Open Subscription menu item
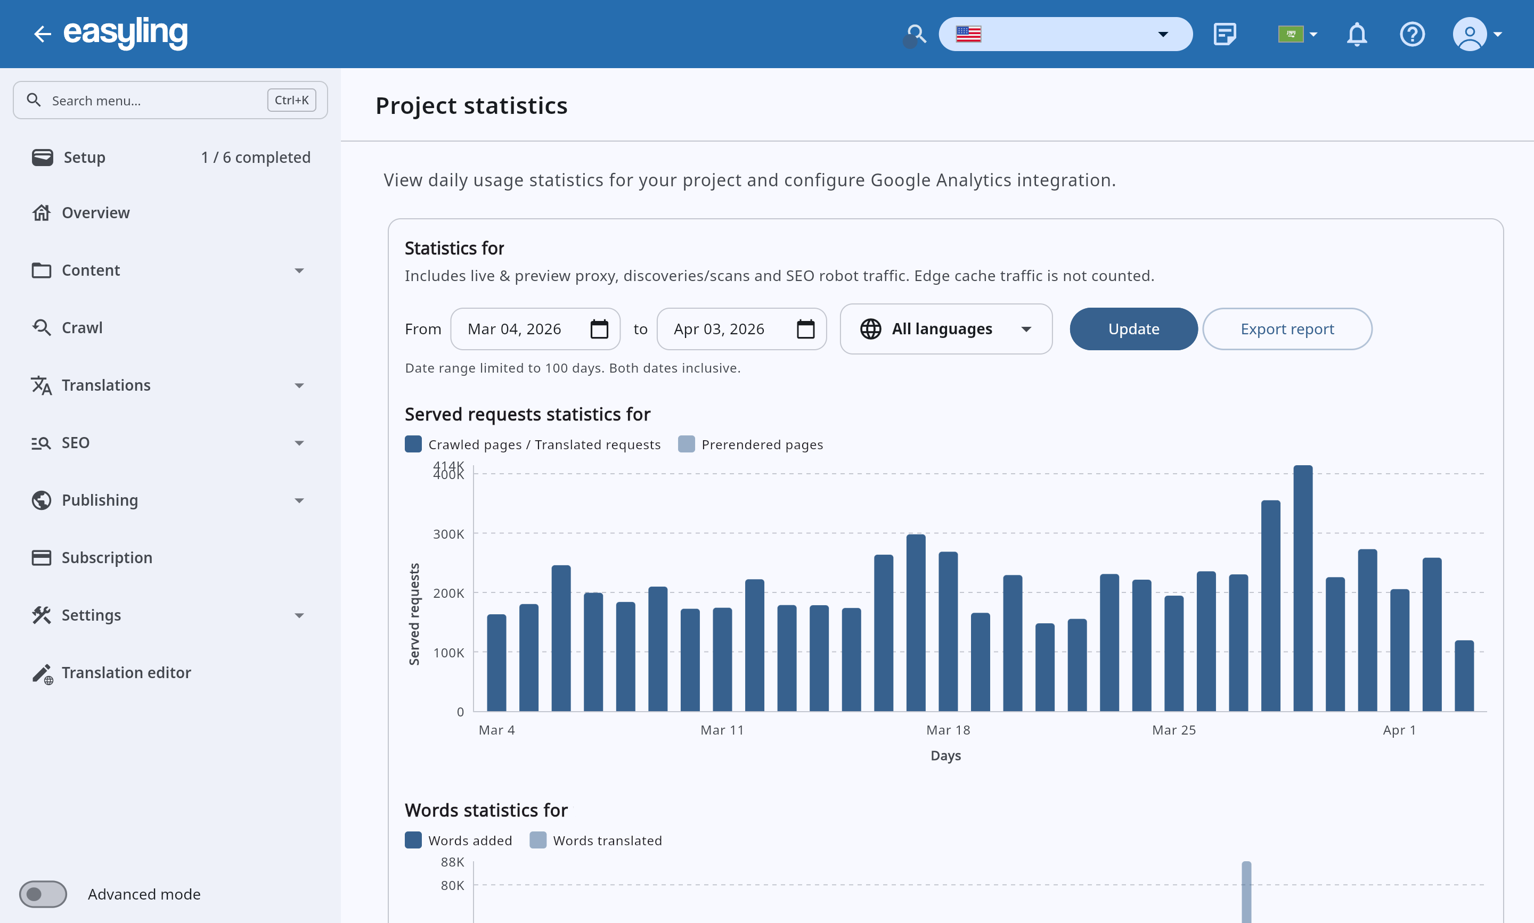Viewport: 1534px width, 923px height. [107, 557]
